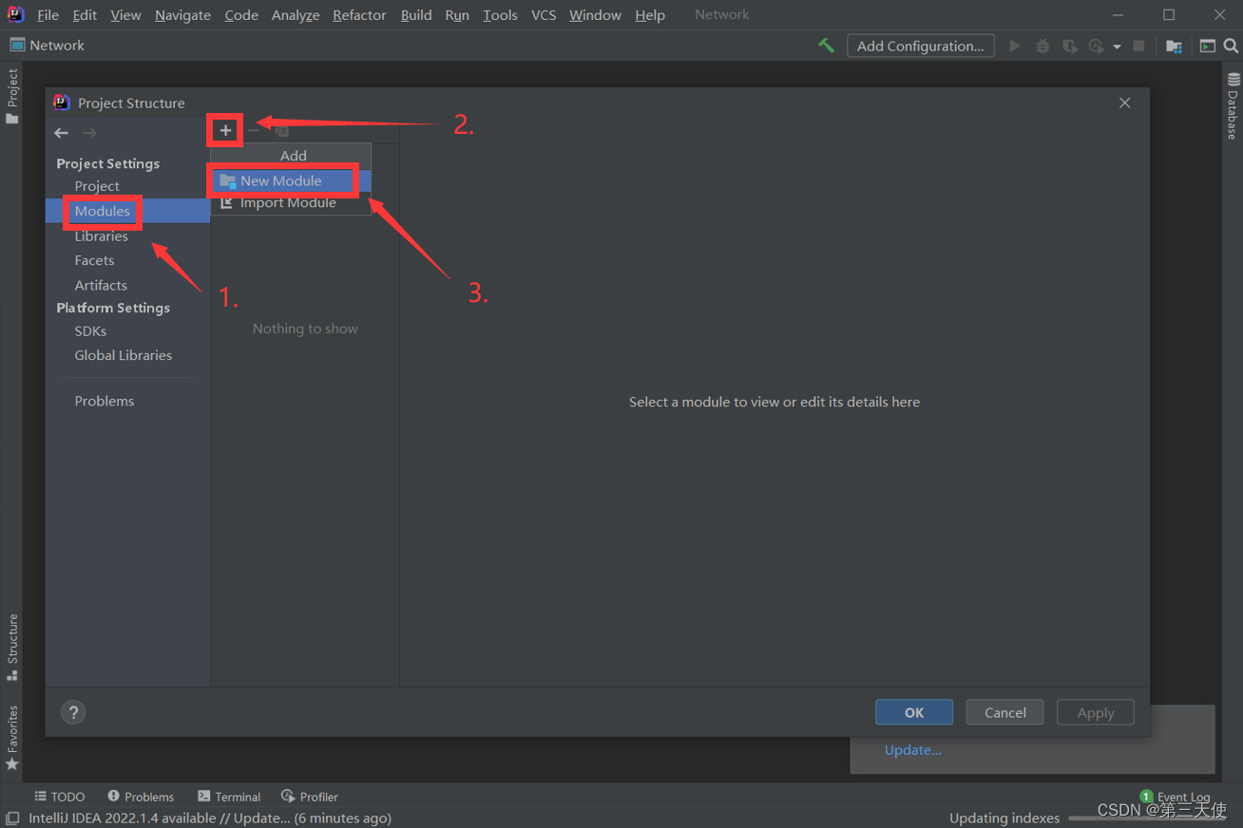Click the Cancel button

click(1004, 712)
